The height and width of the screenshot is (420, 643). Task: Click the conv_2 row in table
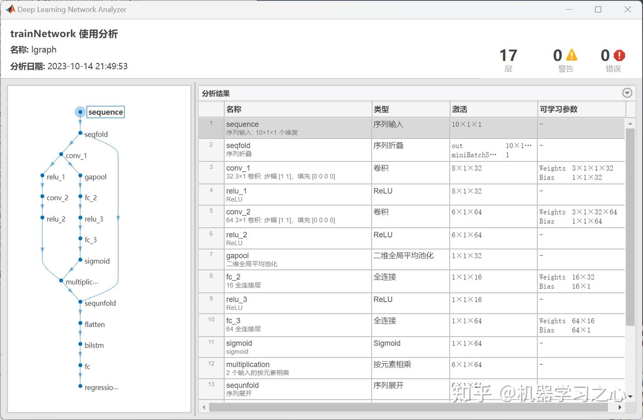[x=412, y=216]
